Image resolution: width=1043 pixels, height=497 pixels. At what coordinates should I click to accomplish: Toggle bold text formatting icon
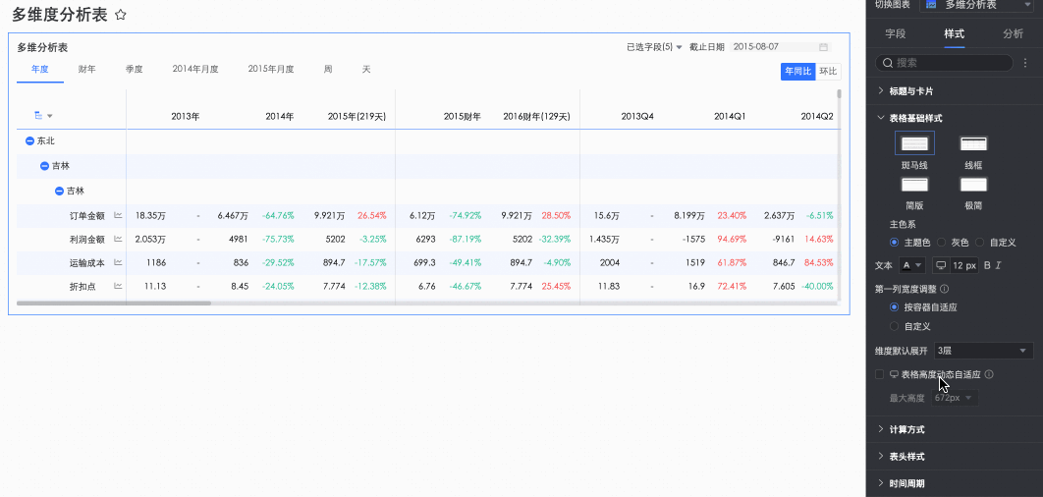[x=987, y=265]
